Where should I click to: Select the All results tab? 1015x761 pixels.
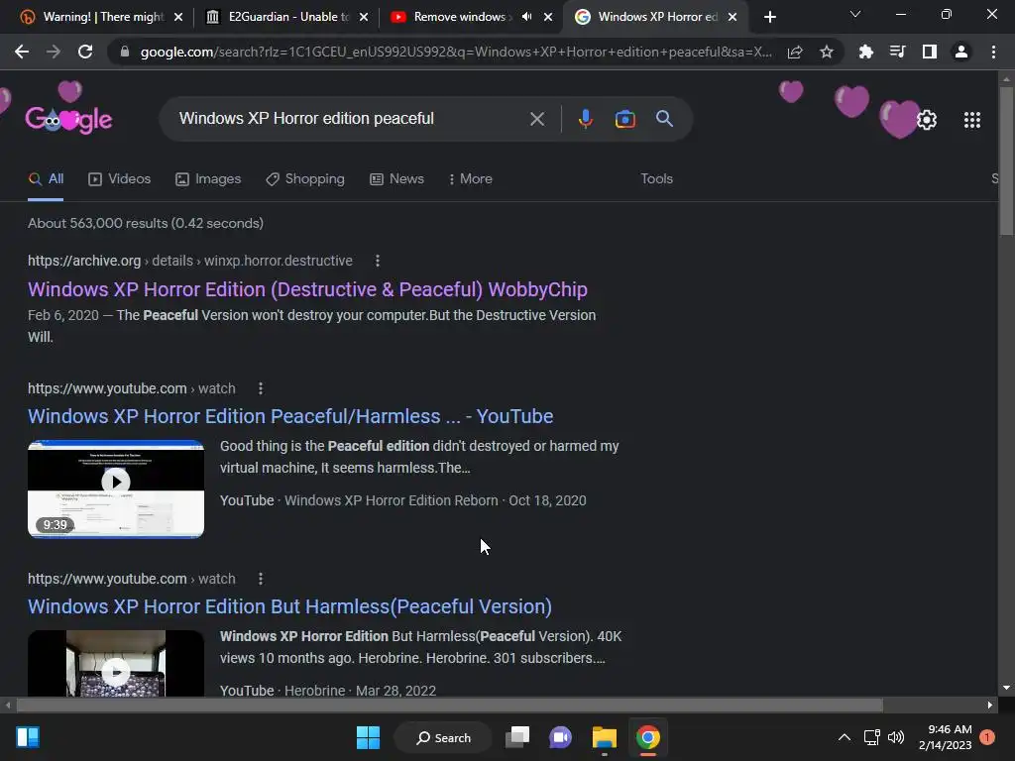click(46, 178)
